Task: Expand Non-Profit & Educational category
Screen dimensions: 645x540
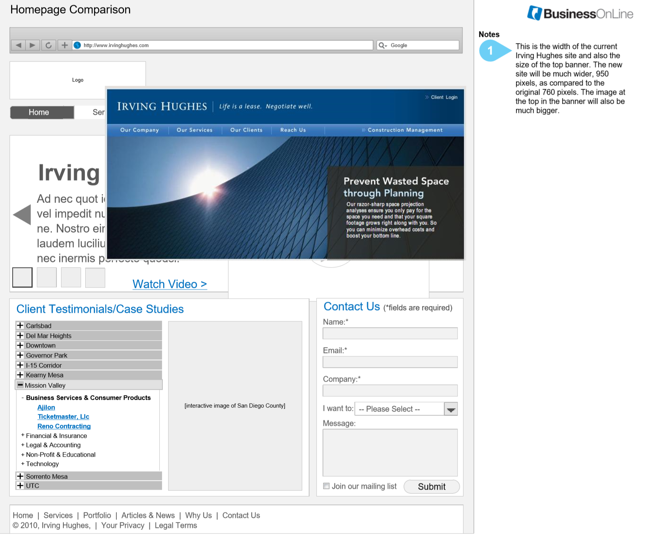Action: [58, 455]
